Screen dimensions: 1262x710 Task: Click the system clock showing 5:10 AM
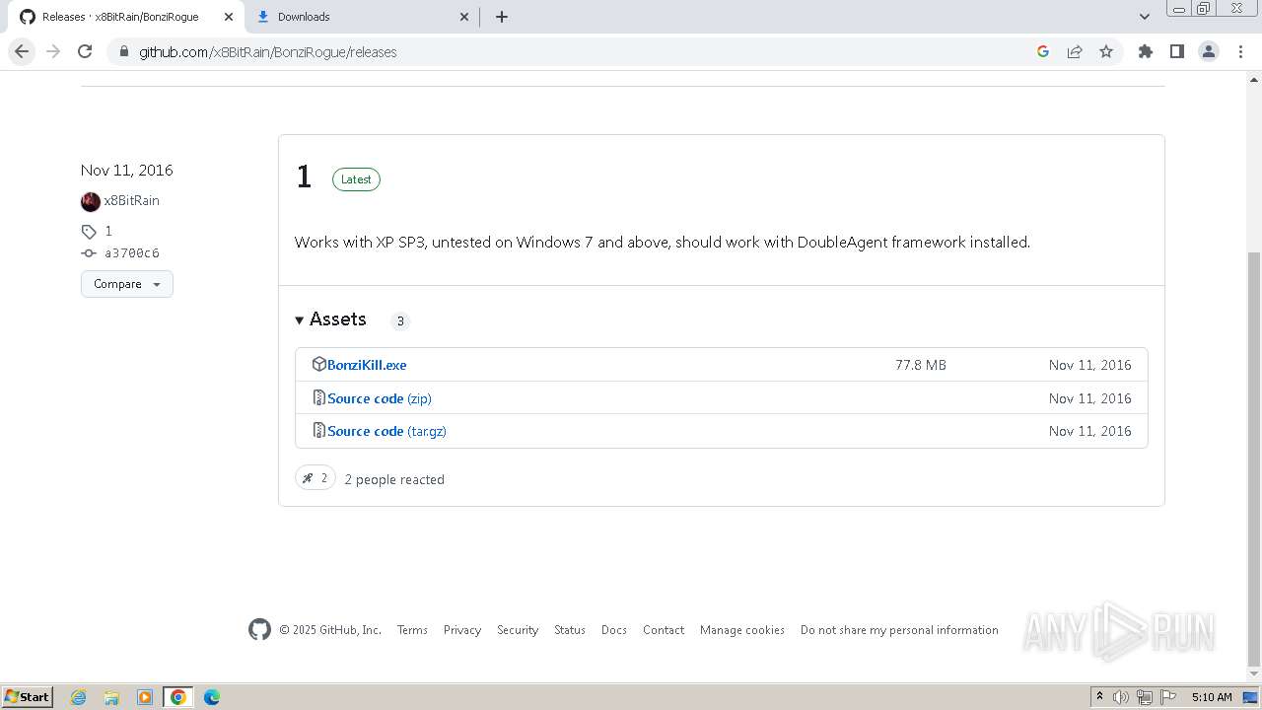1212,697
